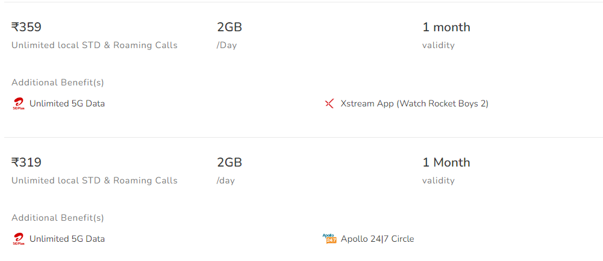The height and width of the screenshot is (261, 603).
Task: Click the "1 month" validity of ₹359 plan
Action: click(446, 27)
